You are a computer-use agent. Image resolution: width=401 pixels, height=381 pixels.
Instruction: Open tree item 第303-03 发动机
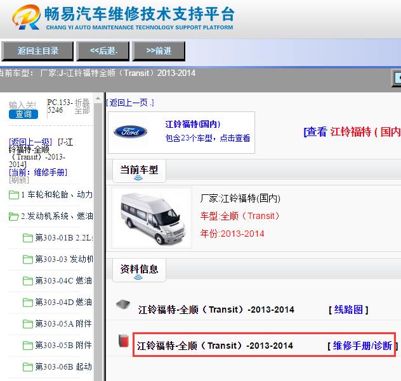(x=64, y=259)
